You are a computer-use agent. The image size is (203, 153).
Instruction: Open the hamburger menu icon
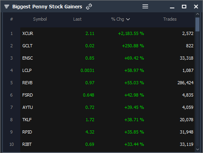tap(145, 6)
